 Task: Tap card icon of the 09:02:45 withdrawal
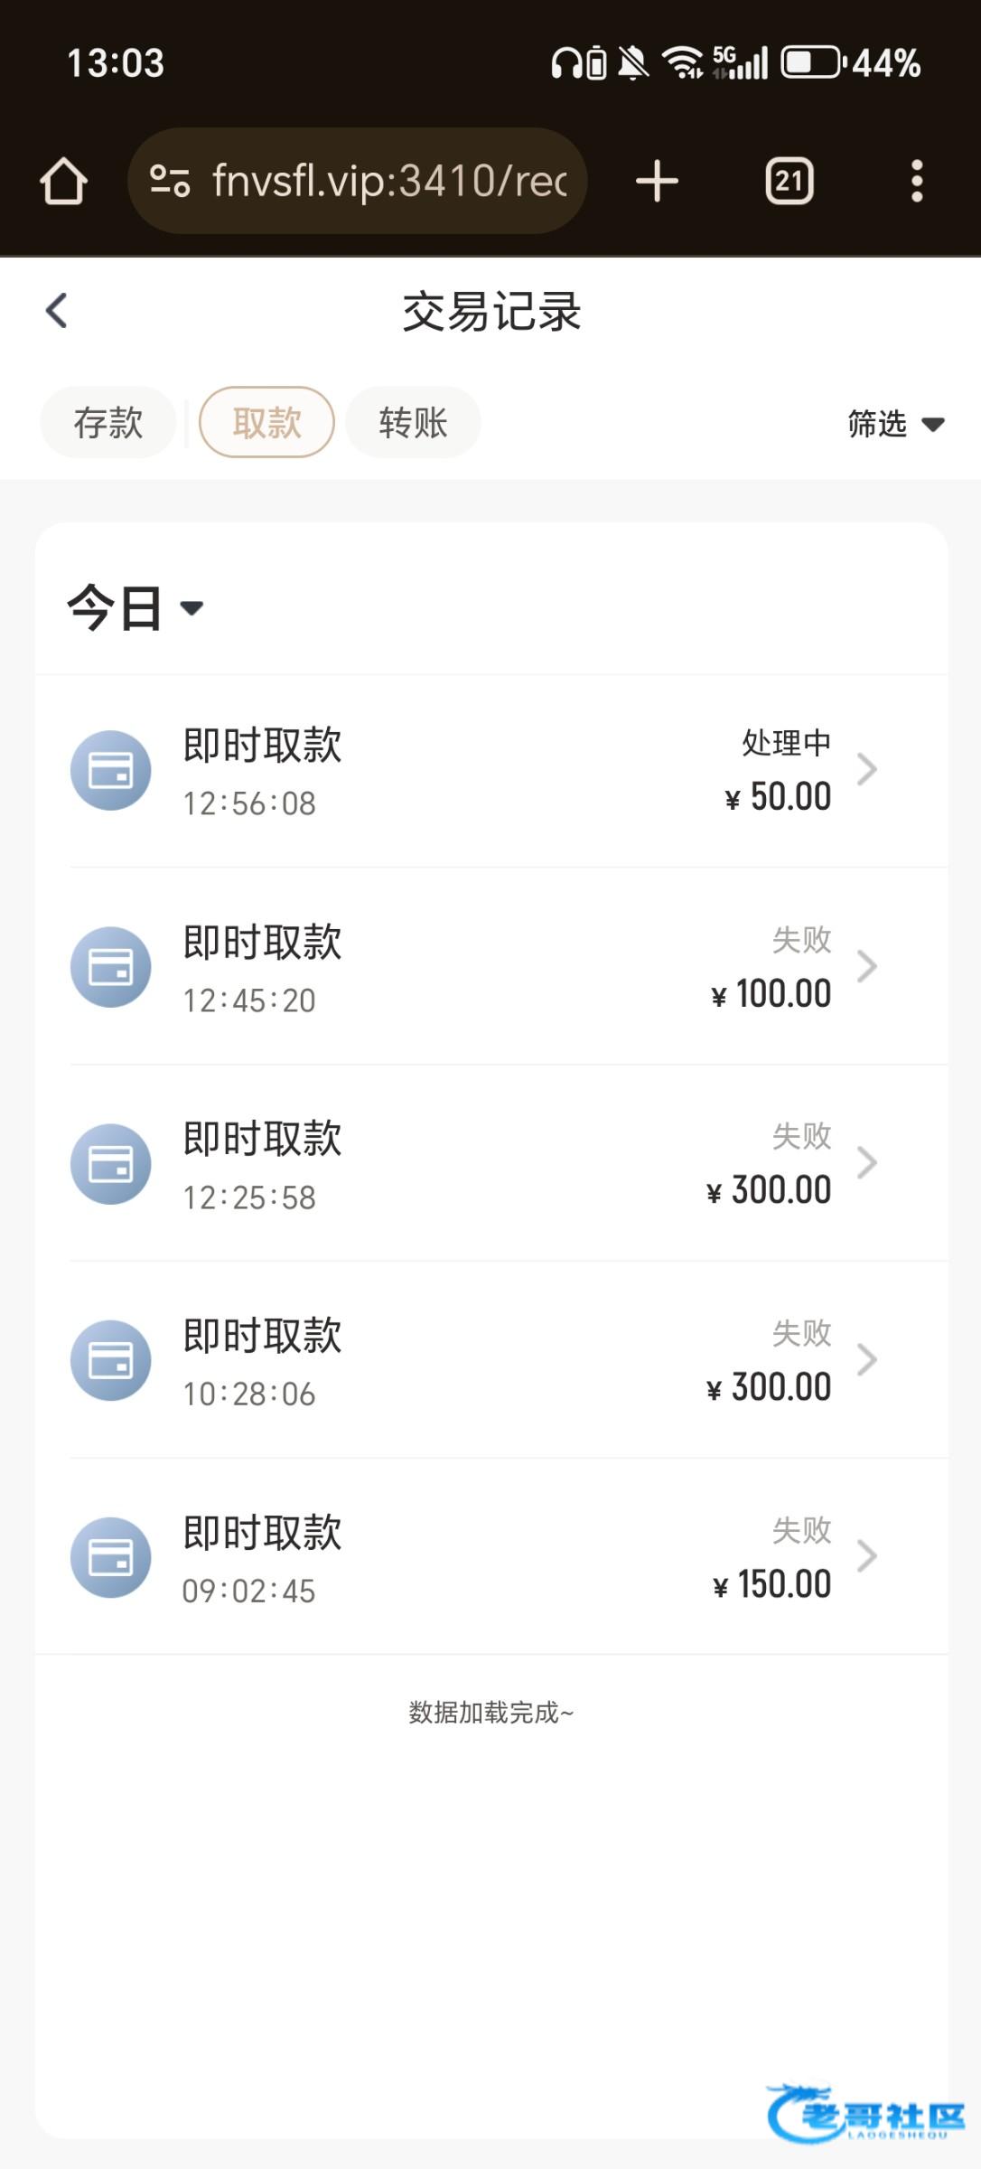point(111,1557)
